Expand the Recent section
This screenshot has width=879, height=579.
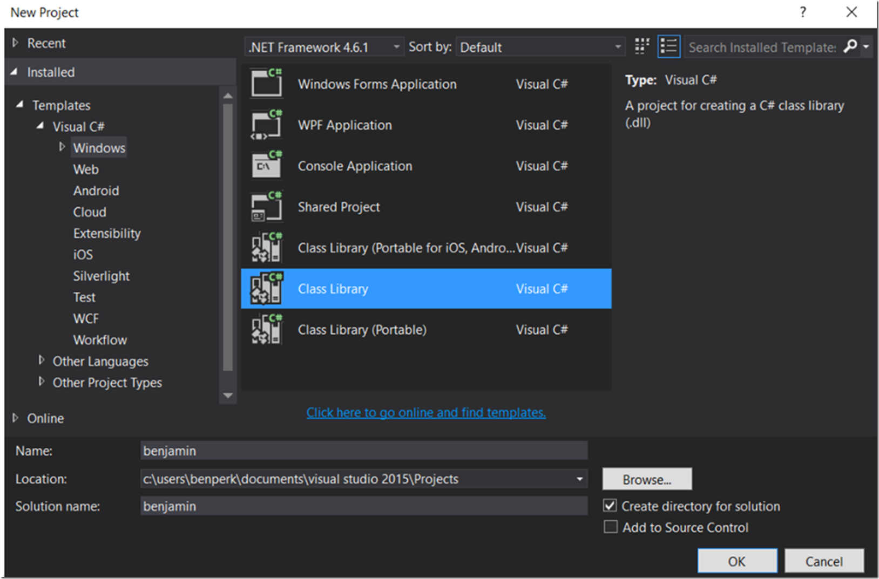(x=15, y=43)
